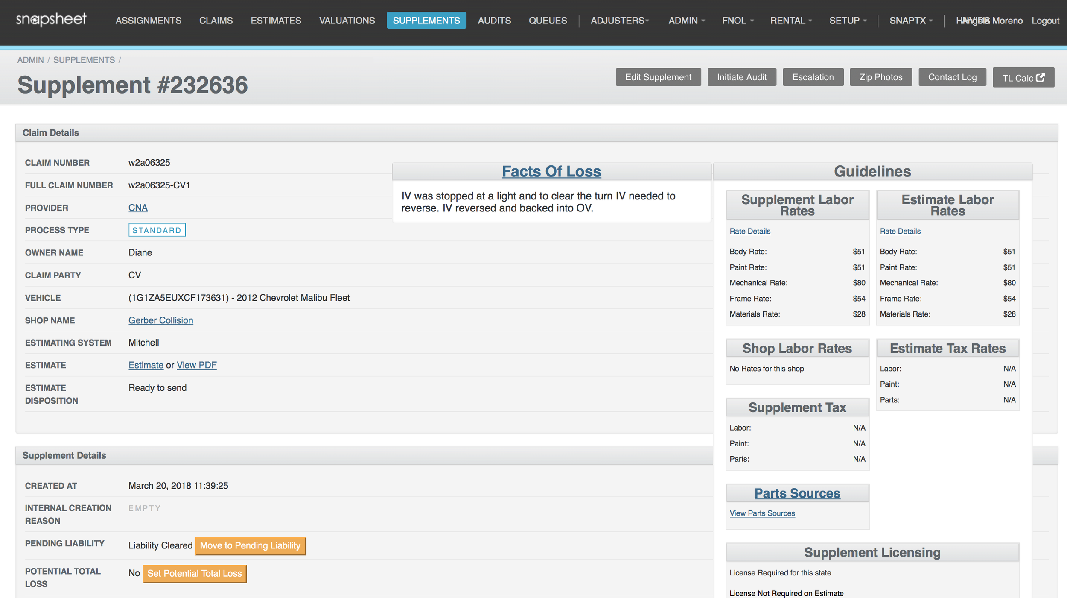Open View Parts Sources link
This screenshot has width=1067, height=598.
click(762, 513)
